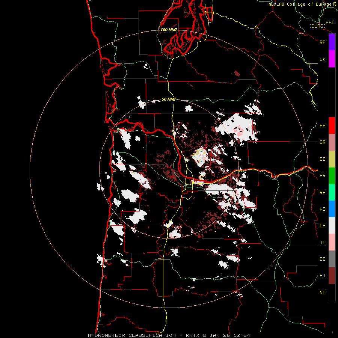Click the 50 NMI range ring label

point(169,99)
